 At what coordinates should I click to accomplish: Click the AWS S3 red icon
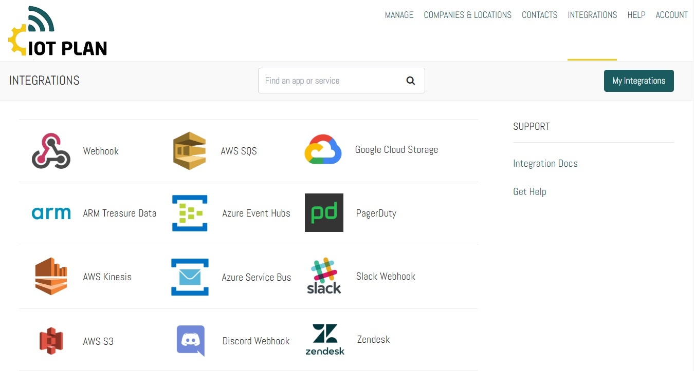(51, 341)
